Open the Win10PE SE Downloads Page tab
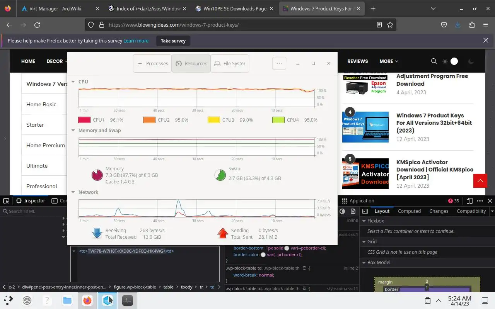 click(x=235, y=8)
